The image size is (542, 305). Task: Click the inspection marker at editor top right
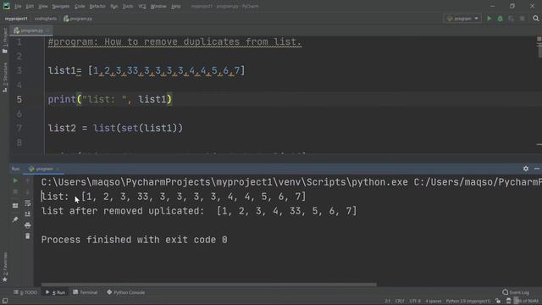click(539, 39)
